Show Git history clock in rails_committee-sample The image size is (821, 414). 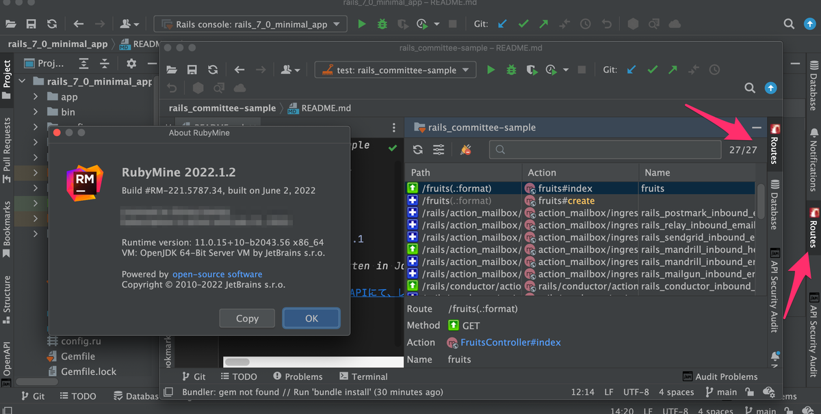[714, 70]
